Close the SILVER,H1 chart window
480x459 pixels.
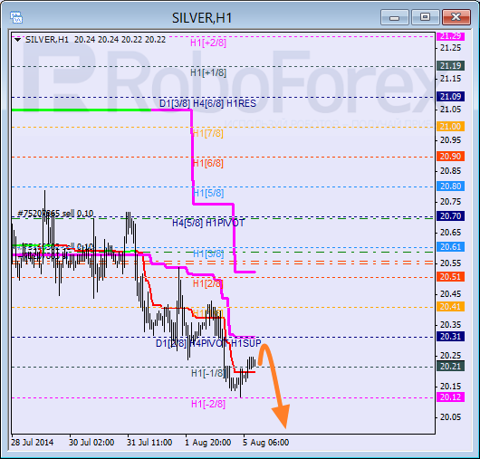[456, 17]
